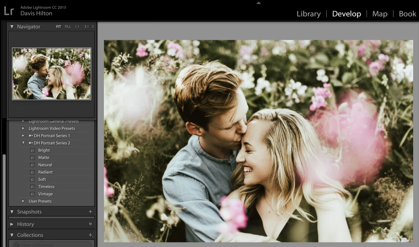Switch to the Library module

click(x=308, y=14)
